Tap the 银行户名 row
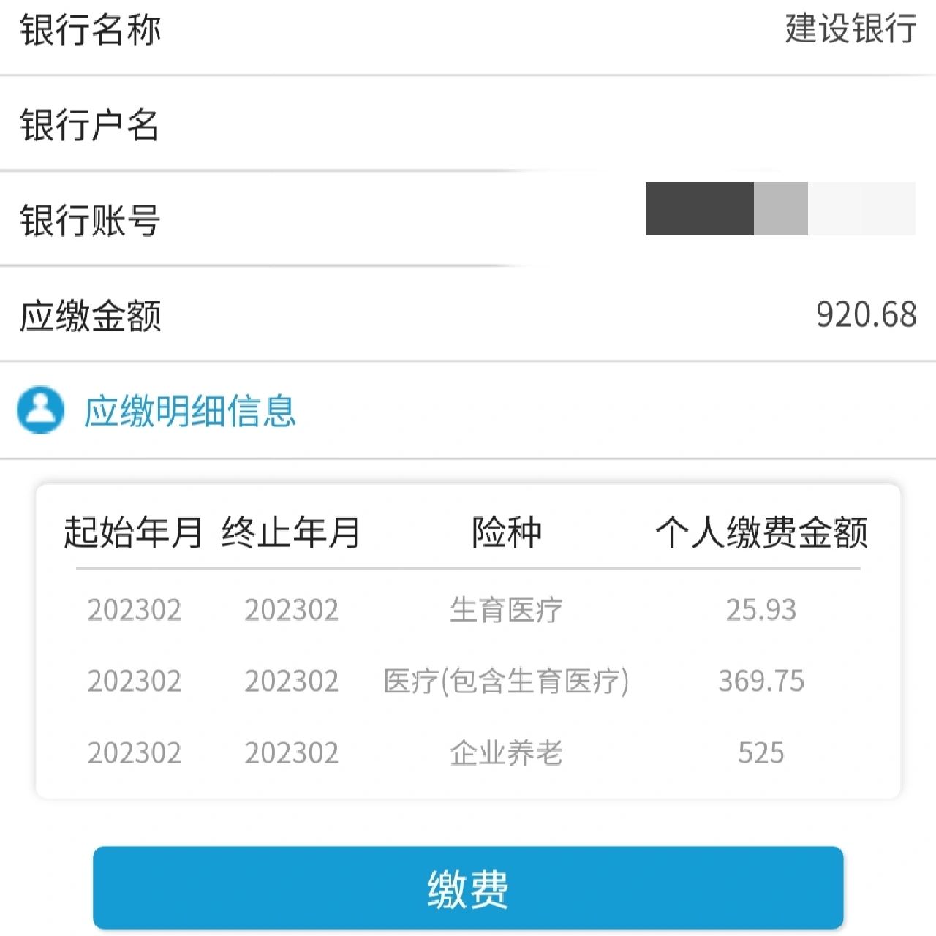The width and height of the screenshot is (936, 936). [x=468, y=124]
